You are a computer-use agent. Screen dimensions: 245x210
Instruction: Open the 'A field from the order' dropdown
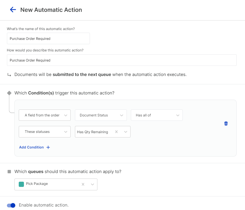click(44, 115)
